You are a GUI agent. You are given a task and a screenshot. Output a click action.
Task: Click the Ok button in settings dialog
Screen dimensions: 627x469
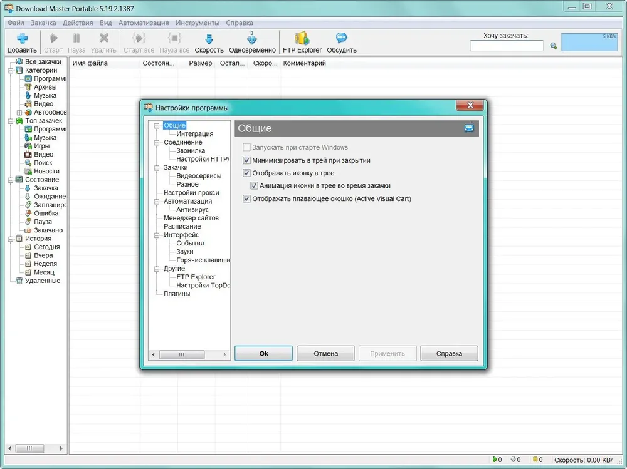[263, 354]
